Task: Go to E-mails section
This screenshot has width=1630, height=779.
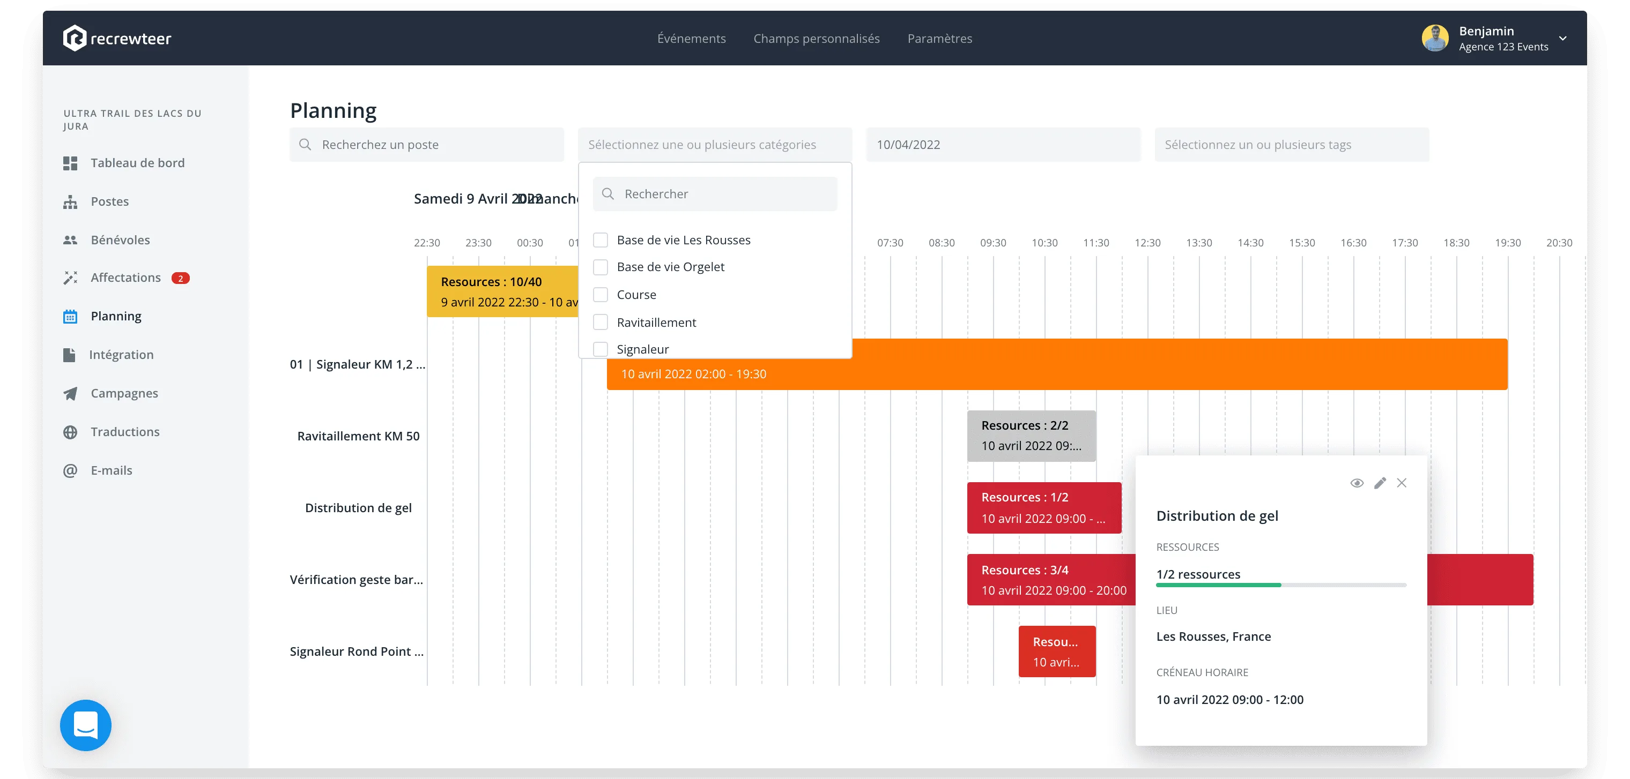Action: (112, 470)
